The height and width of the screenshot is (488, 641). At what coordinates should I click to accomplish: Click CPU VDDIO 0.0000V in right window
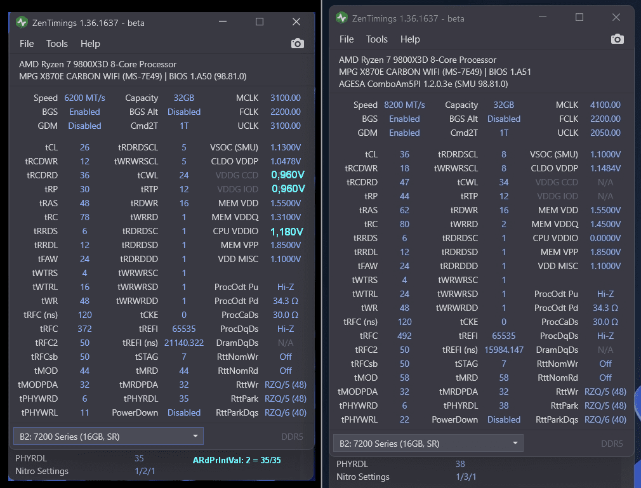pyautogui.click(x=605, y=238)
